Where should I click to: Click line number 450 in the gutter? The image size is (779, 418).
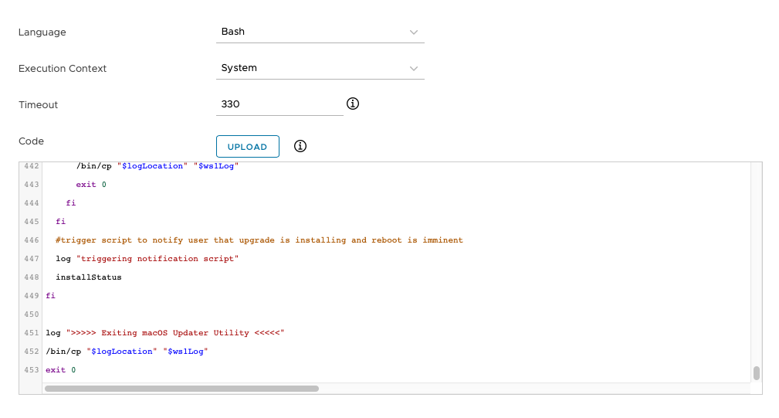(32, 314)
